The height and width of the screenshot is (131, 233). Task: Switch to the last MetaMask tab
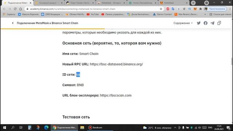174,3
